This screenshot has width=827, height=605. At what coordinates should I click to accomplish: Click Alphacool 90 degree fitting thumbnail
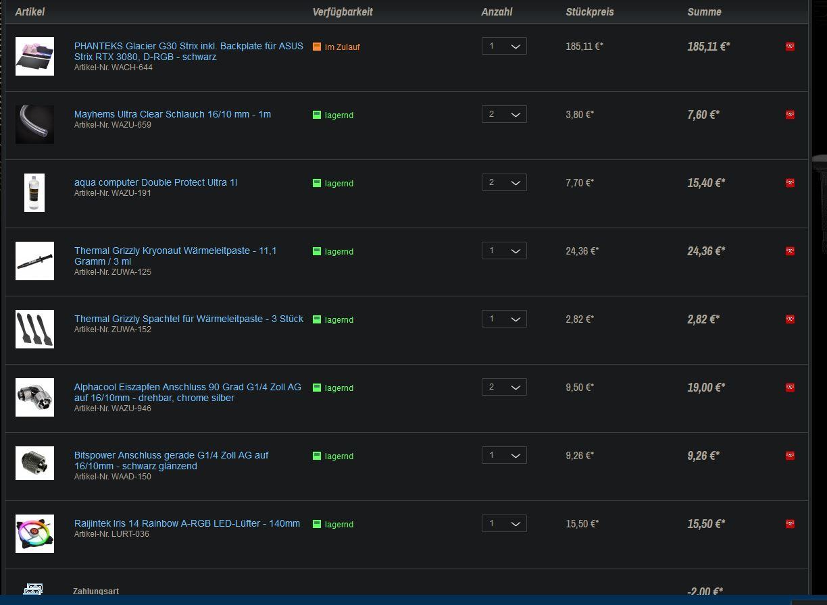click(34, 397)
